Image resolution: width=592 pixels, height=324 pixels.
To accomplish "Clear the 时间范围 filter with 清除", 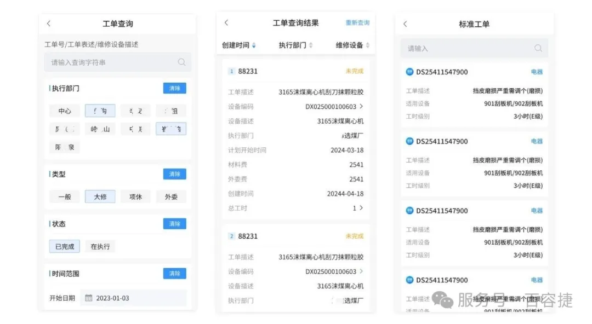I will pyautogui.click(x=174, y=274).
